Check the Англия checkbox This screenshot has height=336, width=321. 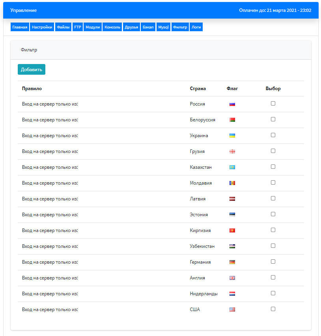(x=273, y=277)
